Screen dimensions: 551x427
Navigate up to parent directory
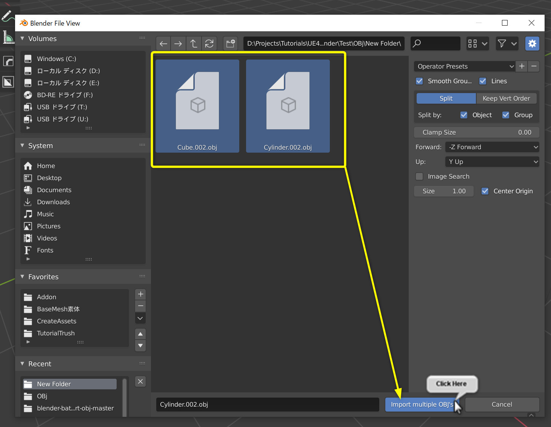[194, 44]
